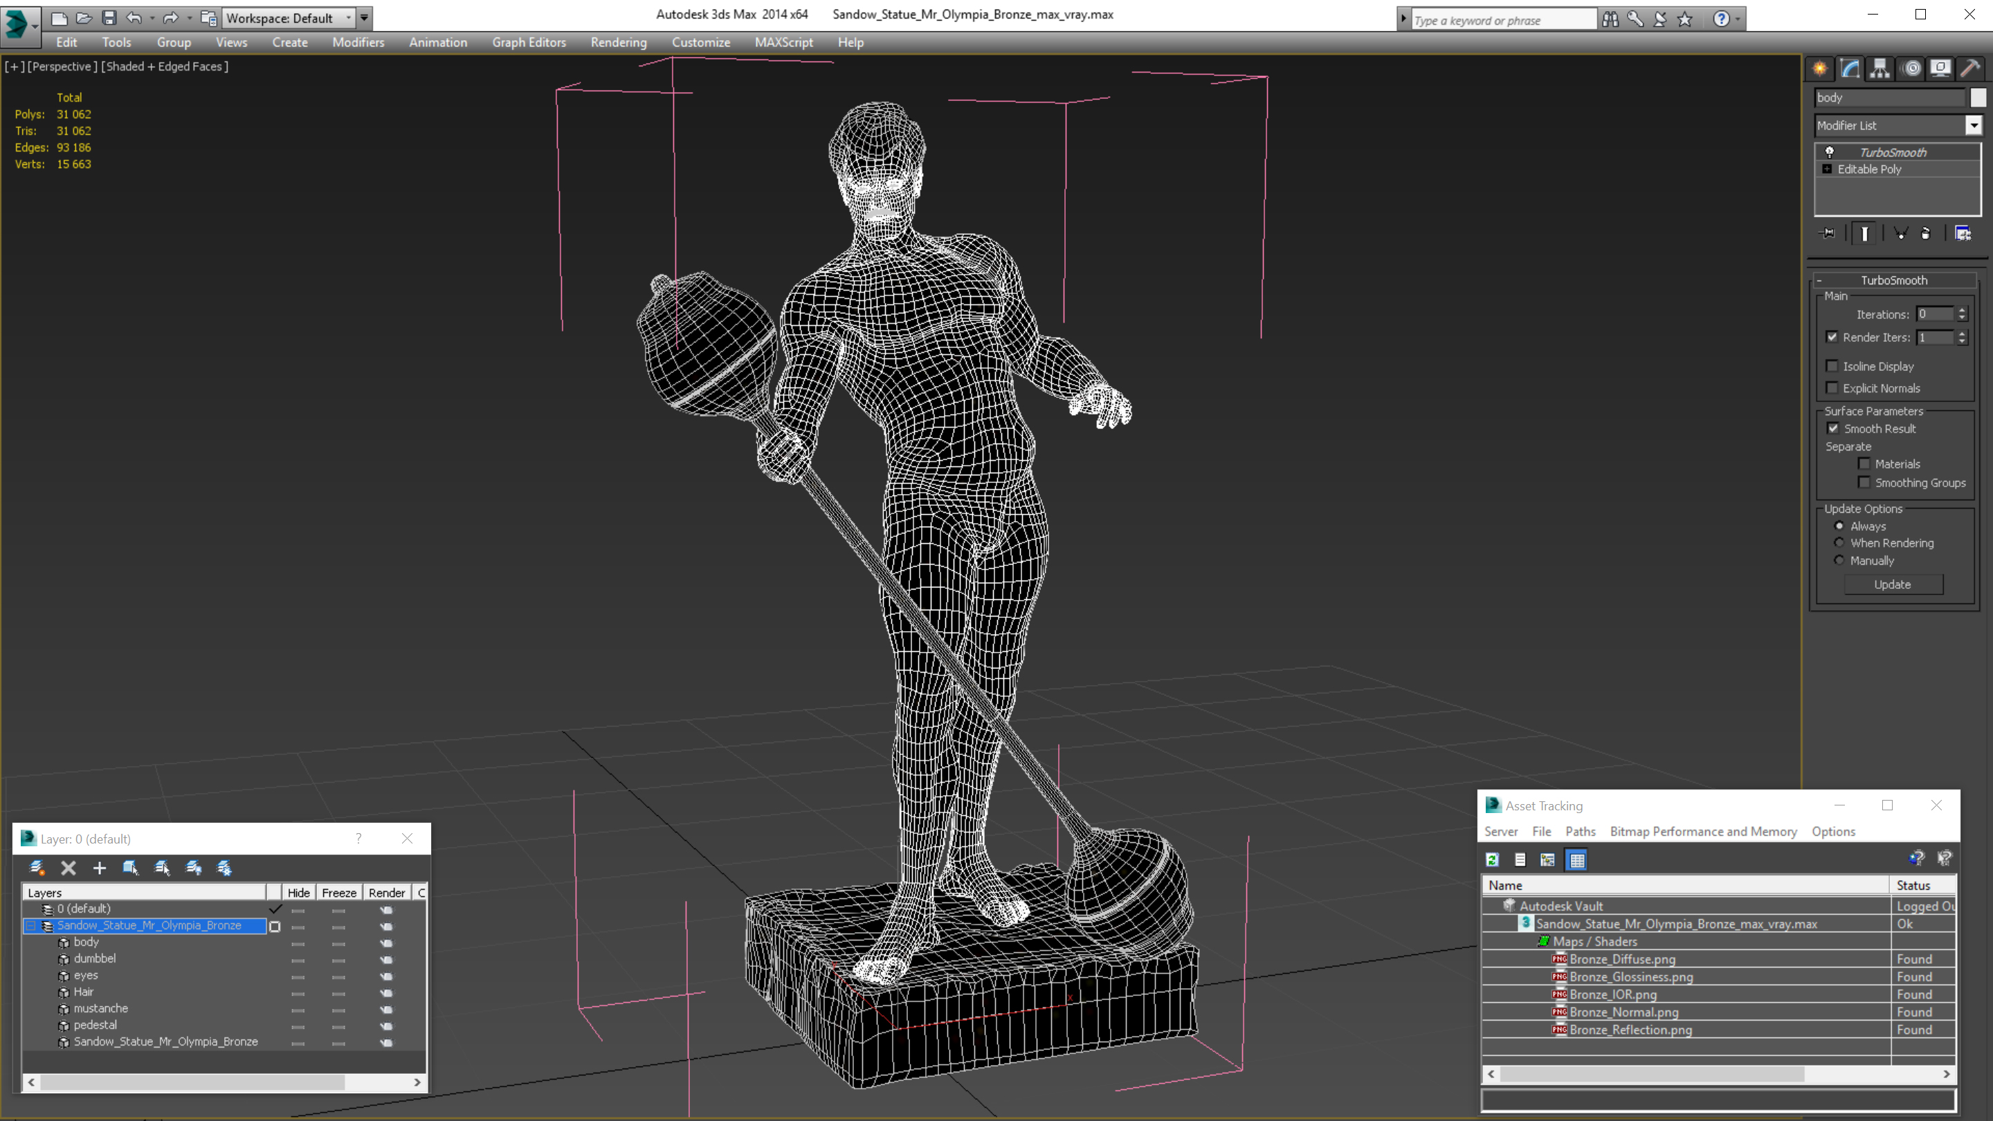Select When Rendering update option
This screenshot has width=1993, height=1121.
pos(1839,543)
